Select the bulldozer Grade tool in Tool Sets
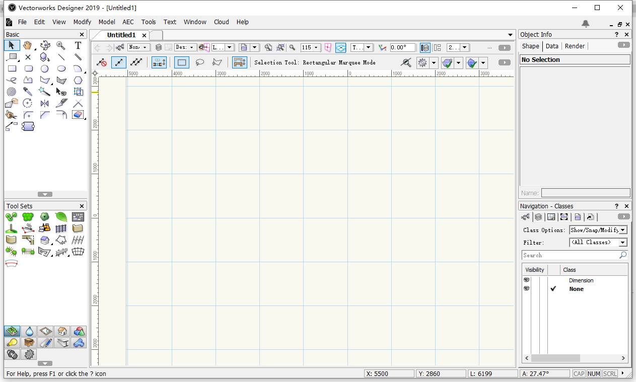Screen dimensions: 636x382 pyautogui.click(x=44, y=228)
